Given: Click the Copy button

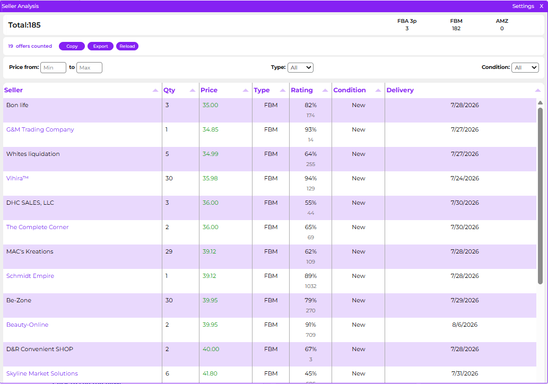Looking at the screenshot, I should [72, 46].
